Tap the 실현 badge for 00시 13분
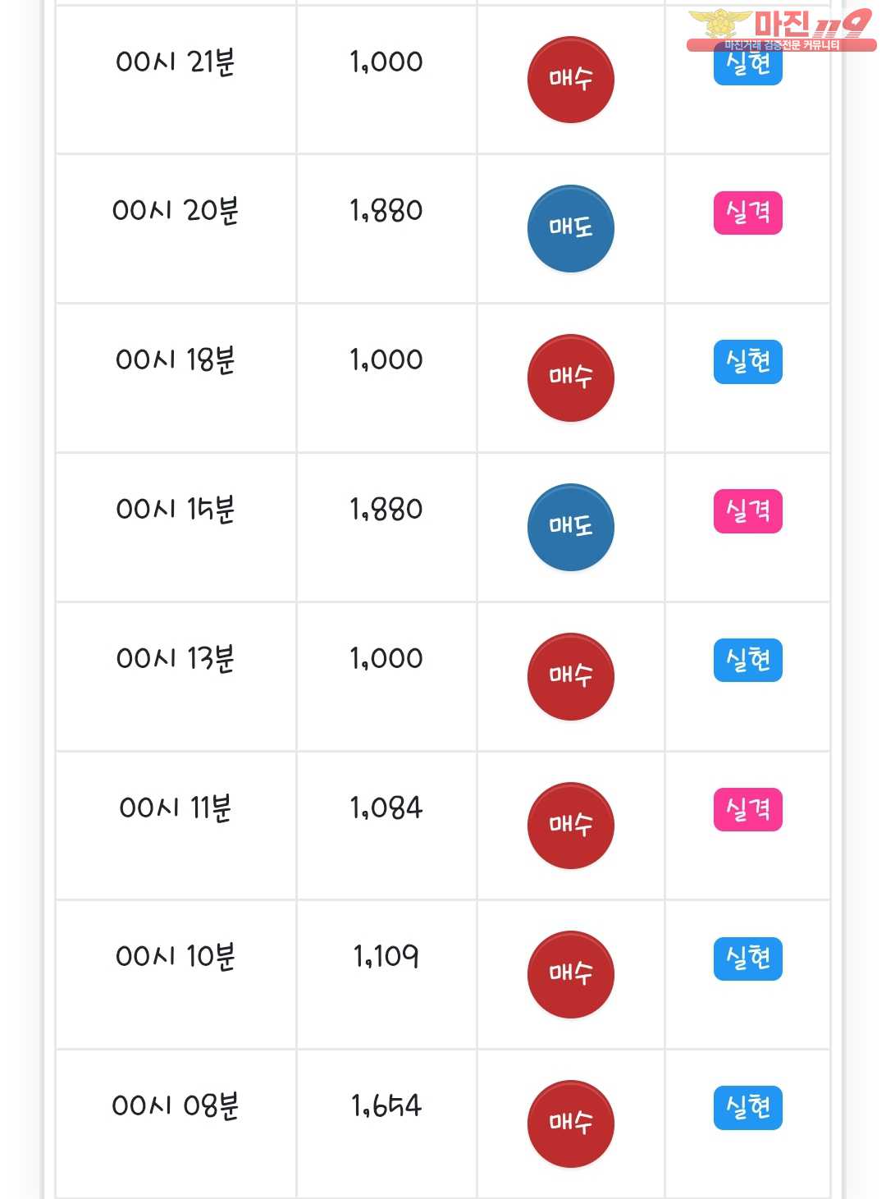 [747, 661]
